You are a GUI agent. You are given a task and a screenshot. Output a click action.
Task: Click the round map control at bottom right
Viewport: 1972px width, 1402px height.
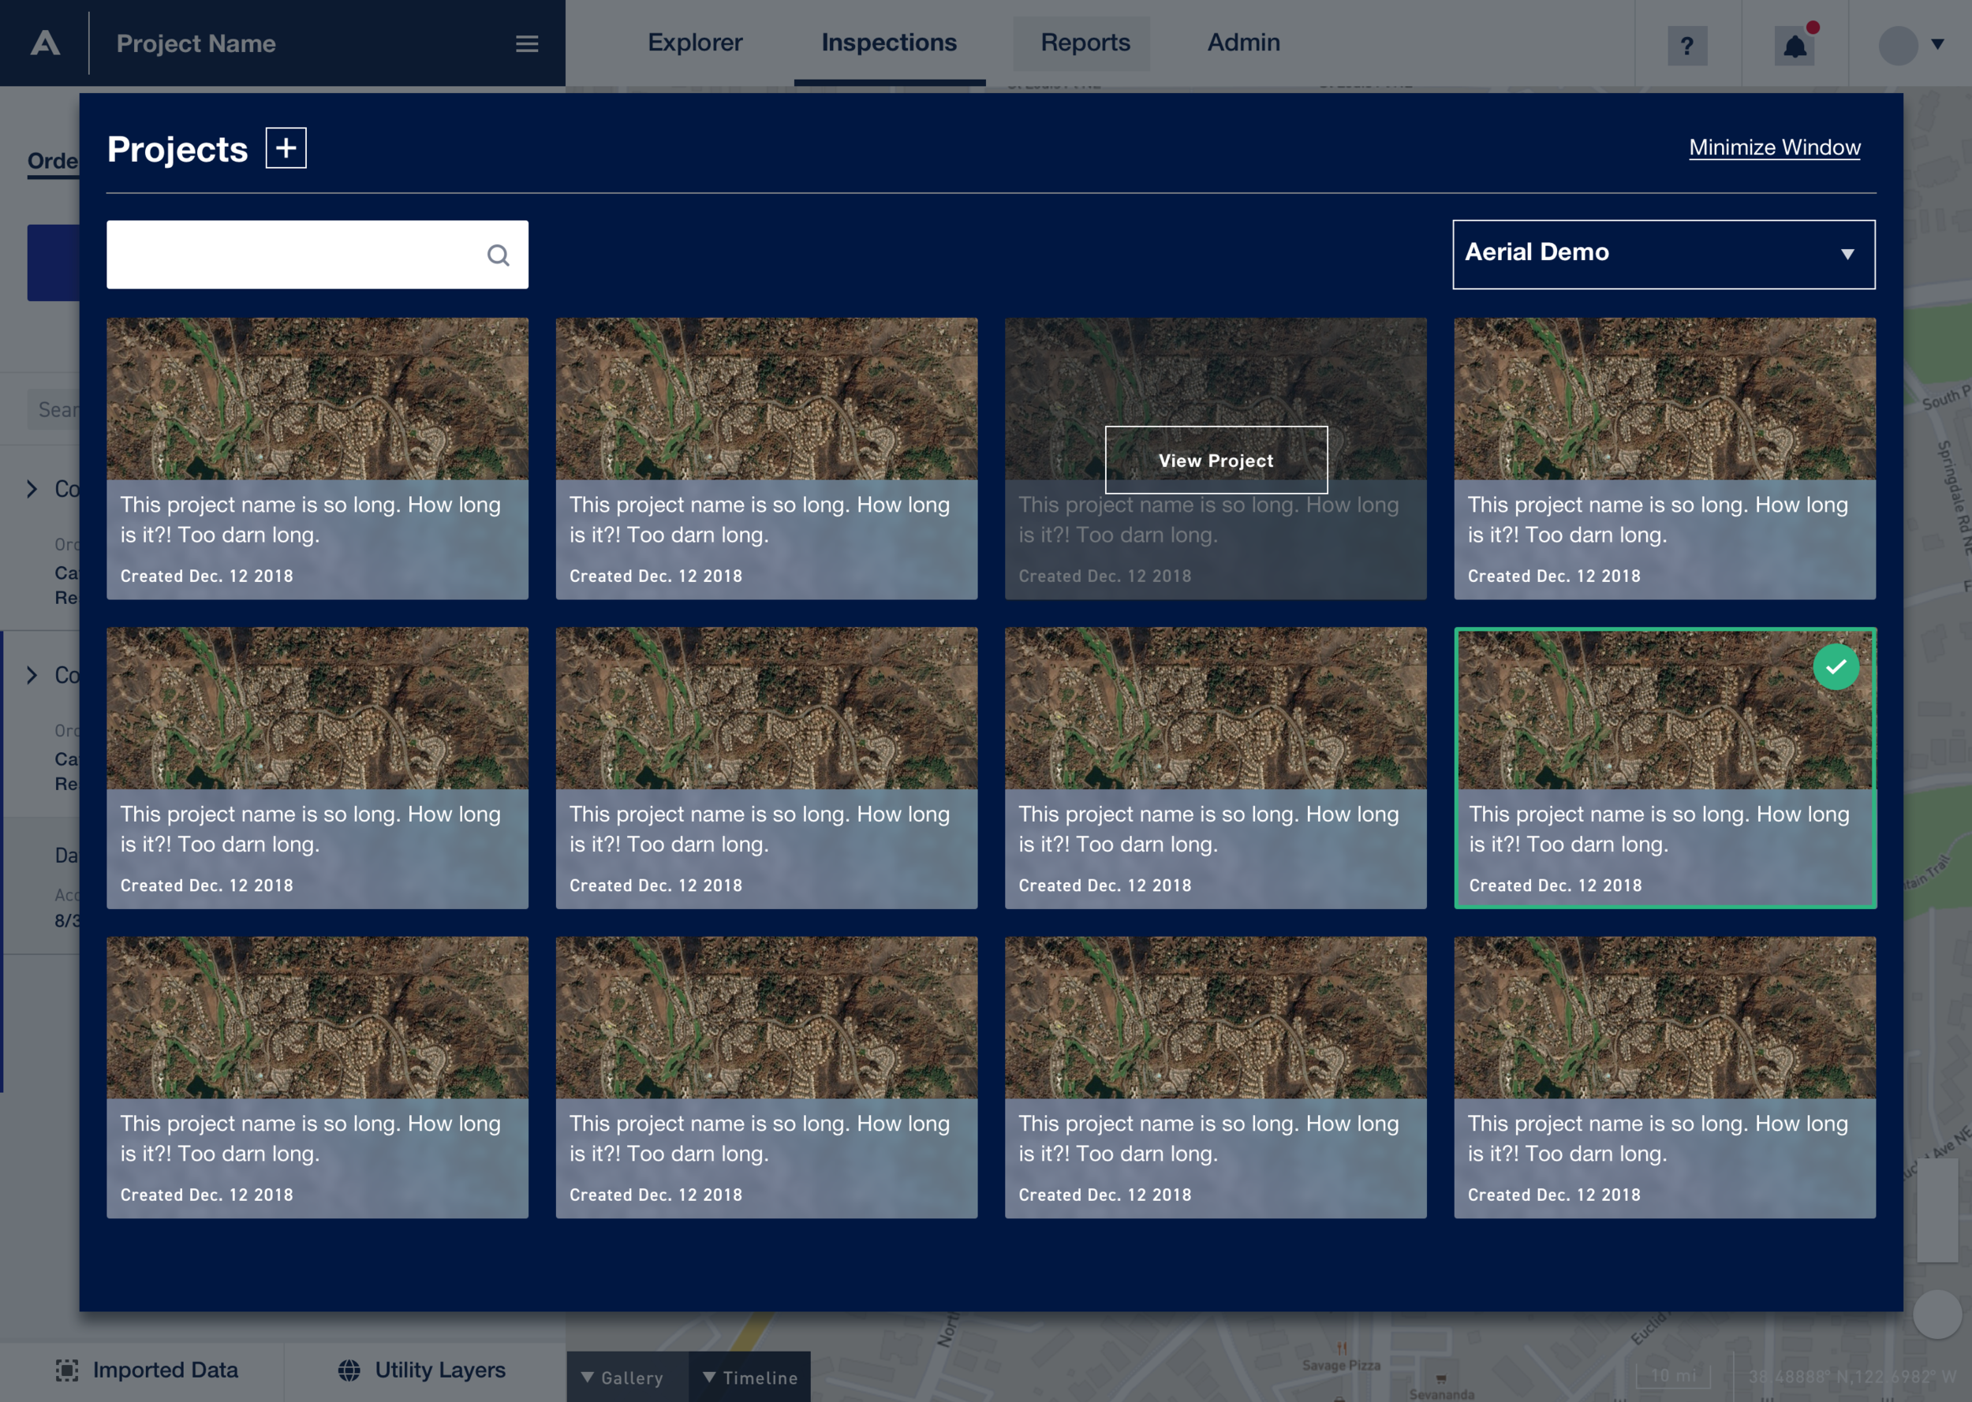coord(1937,1314)
